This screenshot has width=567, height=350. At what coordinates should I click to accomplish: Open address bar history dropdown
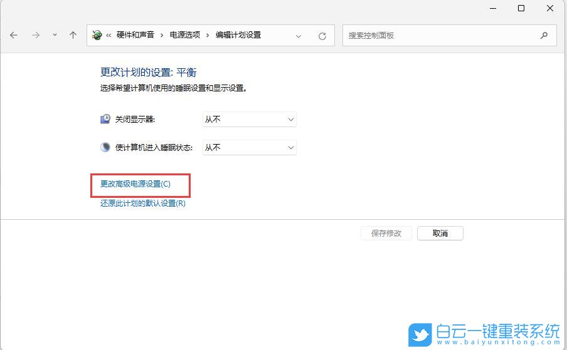coord(299,36)
